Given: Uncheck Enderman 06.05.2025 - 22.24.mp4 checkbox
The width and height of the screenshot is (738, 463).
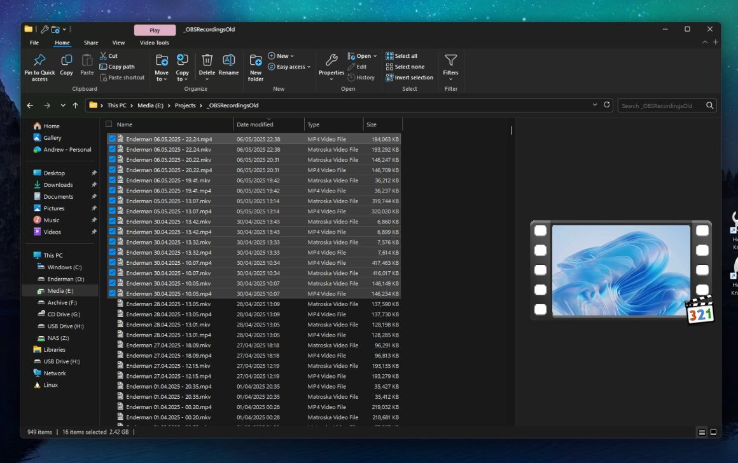Looking at the screenshot, I should click(112, 138).
